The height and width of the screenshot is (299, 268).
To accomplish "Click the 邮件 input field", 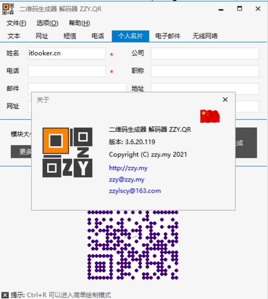I will 77,87.
